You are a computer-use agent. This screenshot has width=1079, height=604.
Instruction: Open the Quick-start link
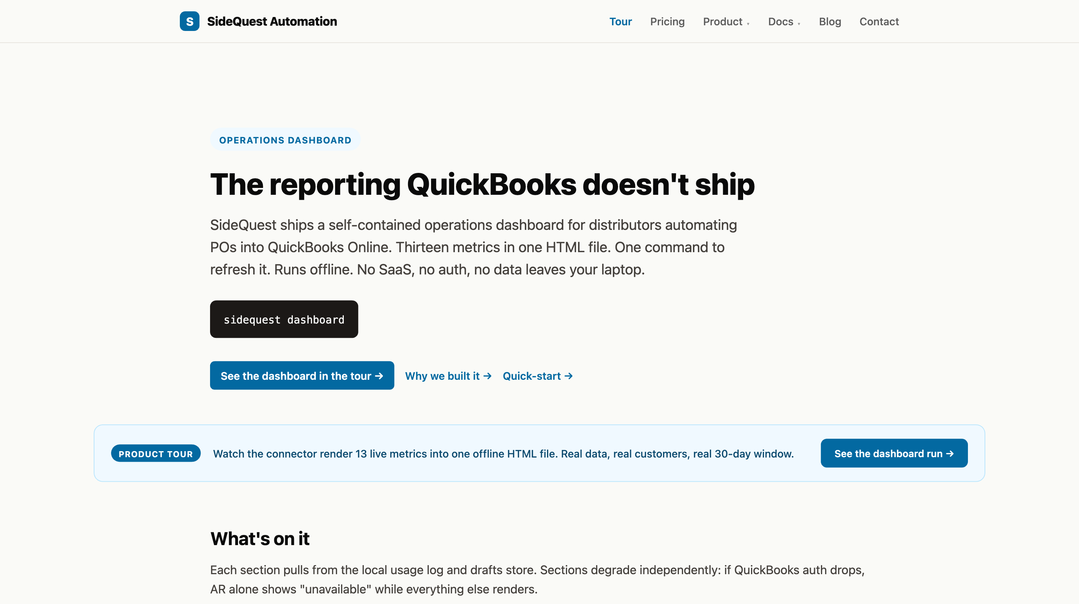tap(537, 376)
